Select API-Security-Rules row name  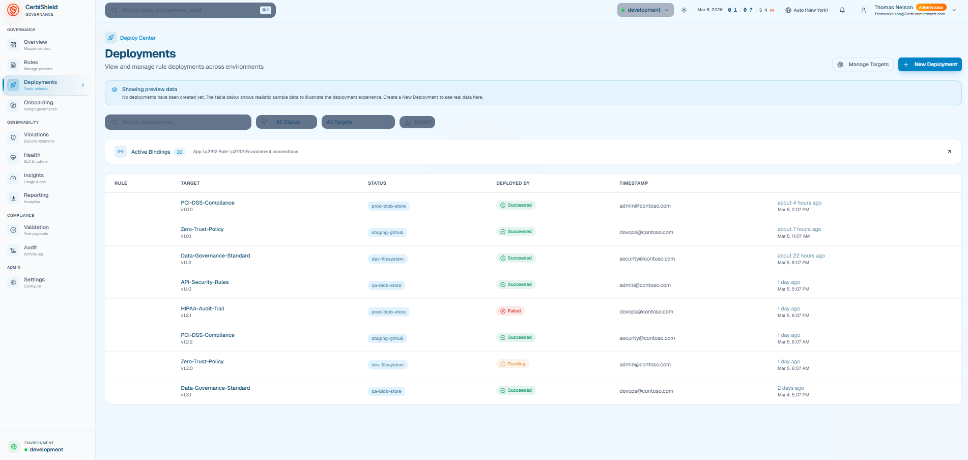point(205,282)
